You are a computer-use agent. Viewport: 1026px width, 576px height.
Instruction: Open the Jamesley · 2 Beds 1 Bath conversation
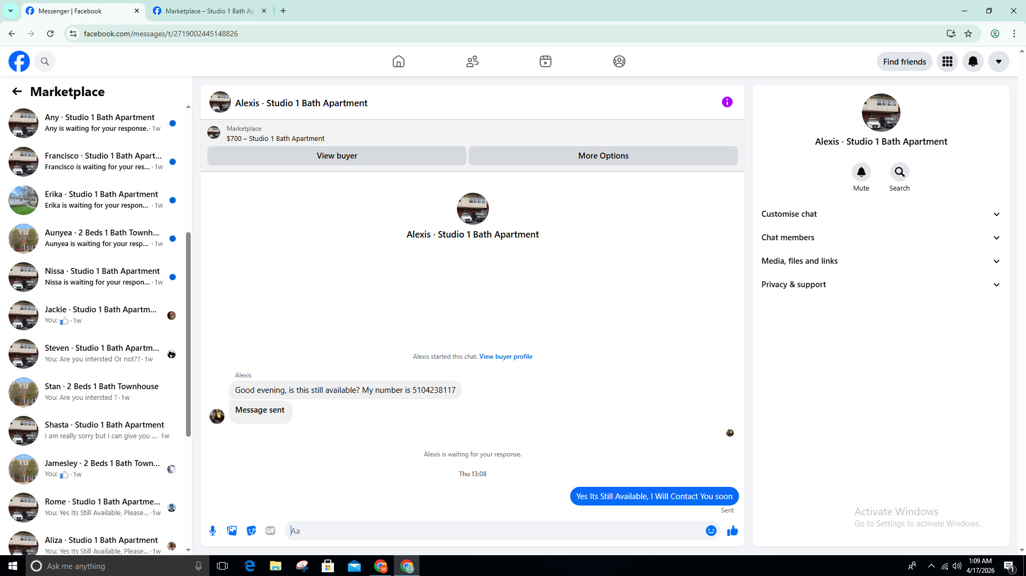pos(94,469)
